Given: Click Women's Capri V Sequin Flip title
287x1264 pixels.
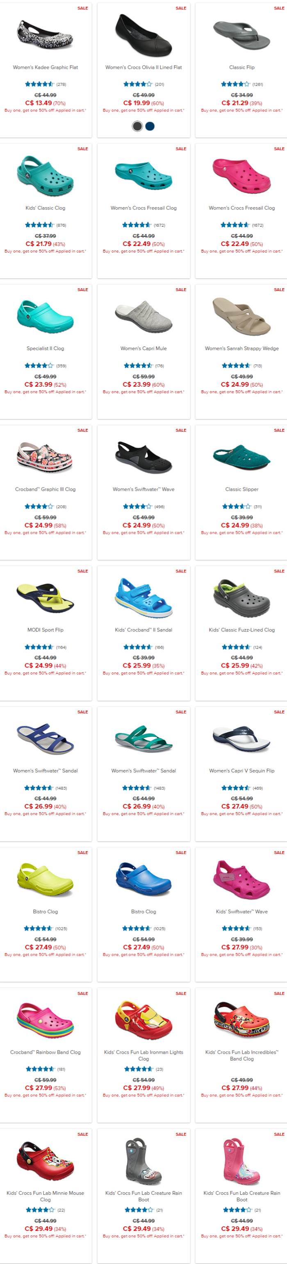Looking at the screenshot, I should pyautogui.click(x=242, y=771).
